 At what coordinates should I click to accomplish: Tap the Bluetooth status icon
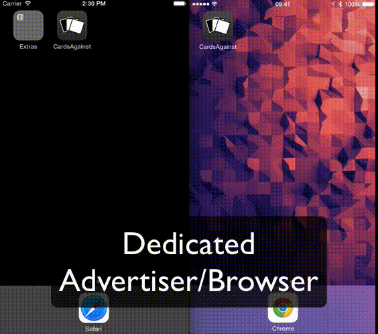click(x=340, y=4)
